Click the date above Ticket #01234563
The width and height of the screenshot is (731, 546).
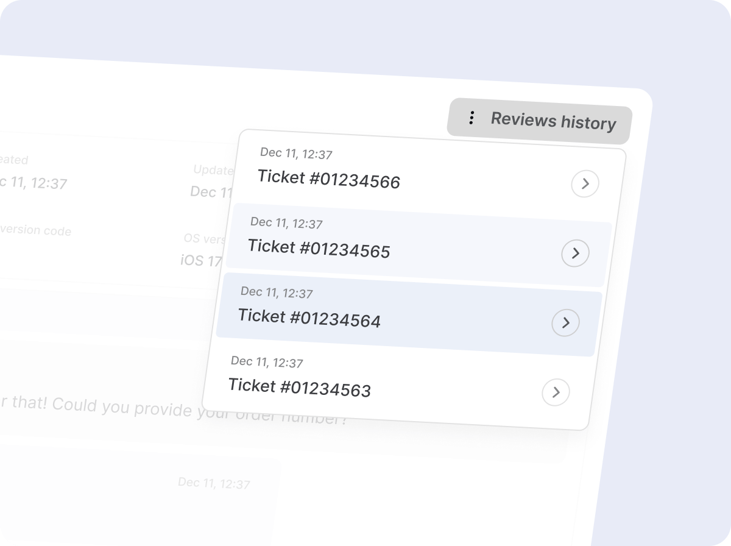pos(267,362)
